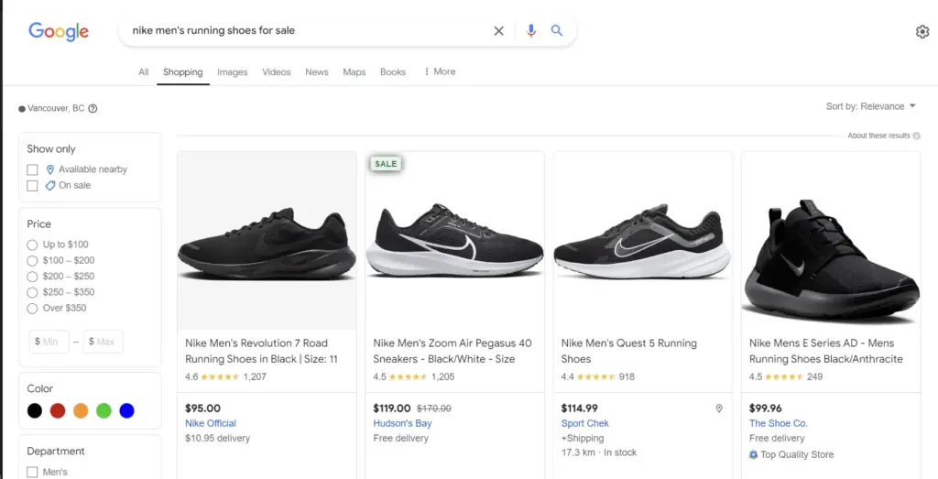Viewport: 938px width, 479px height.
Task: Open Nike Men's Zoom Air Pegasus 40 title
Action: 453,351
